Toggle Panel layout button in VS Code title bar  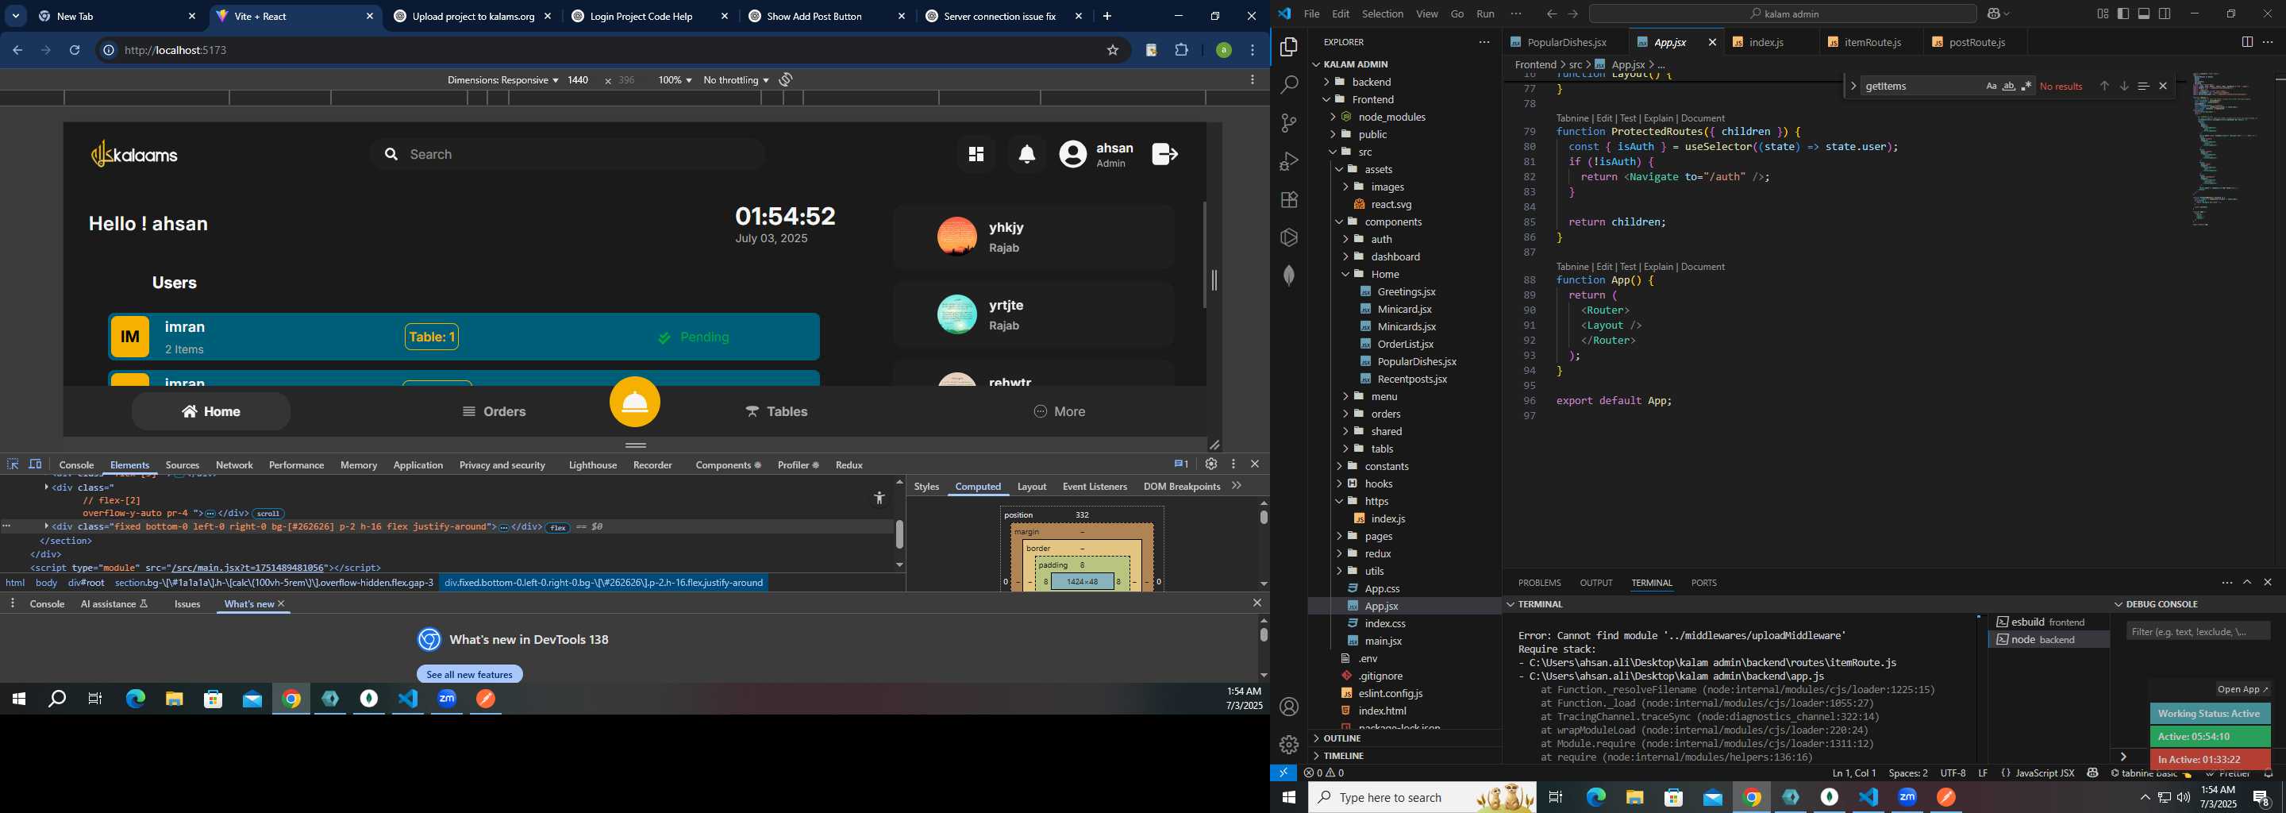tap(2143, 13)
